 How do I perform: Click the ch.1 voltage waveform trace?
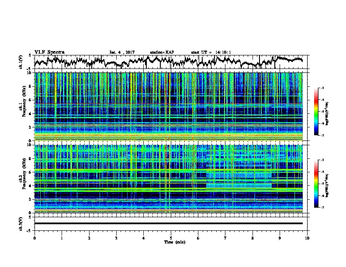[x=169, y=62]
